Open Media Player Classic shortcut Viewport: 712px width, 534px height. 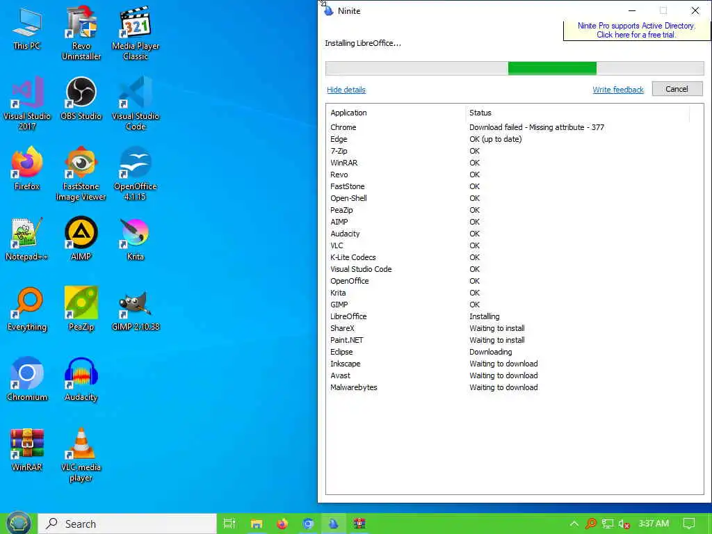[x=136, y=33]
